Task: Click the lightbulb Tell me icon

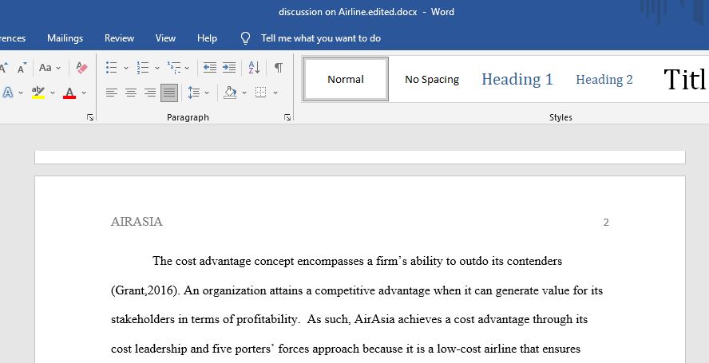Action: [245, 38]
